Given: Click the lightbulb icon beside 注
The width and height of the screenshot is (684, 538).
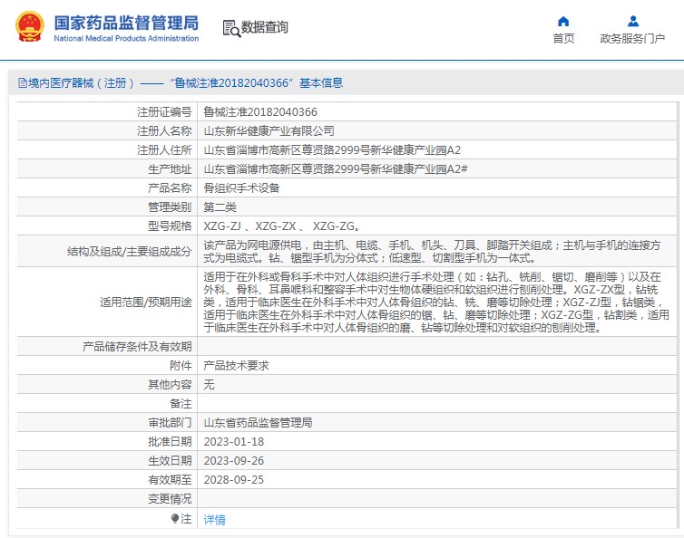Looking at the screenshot, I should 175,518.
